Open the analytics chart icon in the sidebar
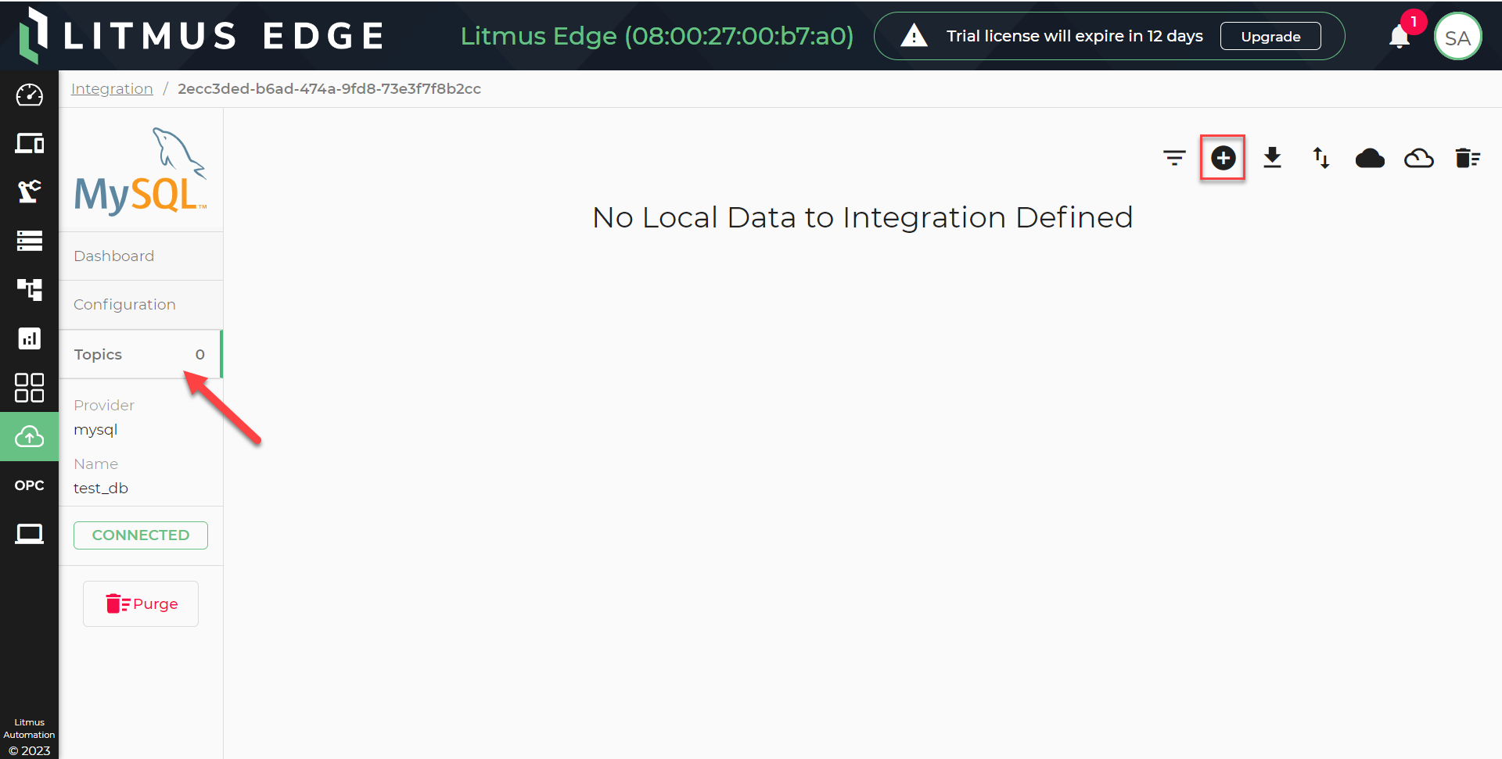1502x759 pixels. point(29,338)
